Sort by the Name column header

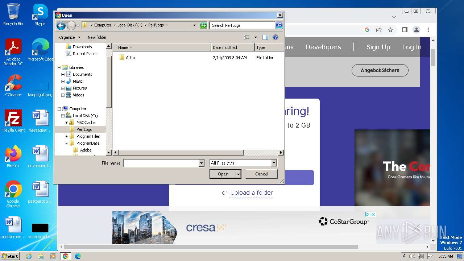click(162, 47)
